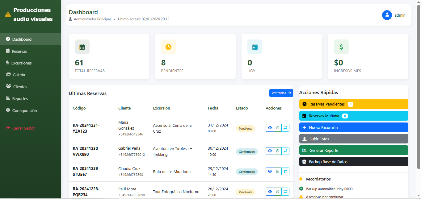421x199 pixels.
Task: Click the swap status icon for Gabriel Peña's reservation
Action: (285, 151)
